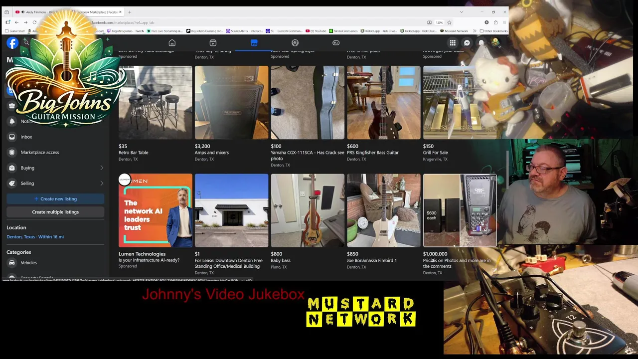
Task: Open the Retro Bar Table listing photo
Action: (155, 103)
